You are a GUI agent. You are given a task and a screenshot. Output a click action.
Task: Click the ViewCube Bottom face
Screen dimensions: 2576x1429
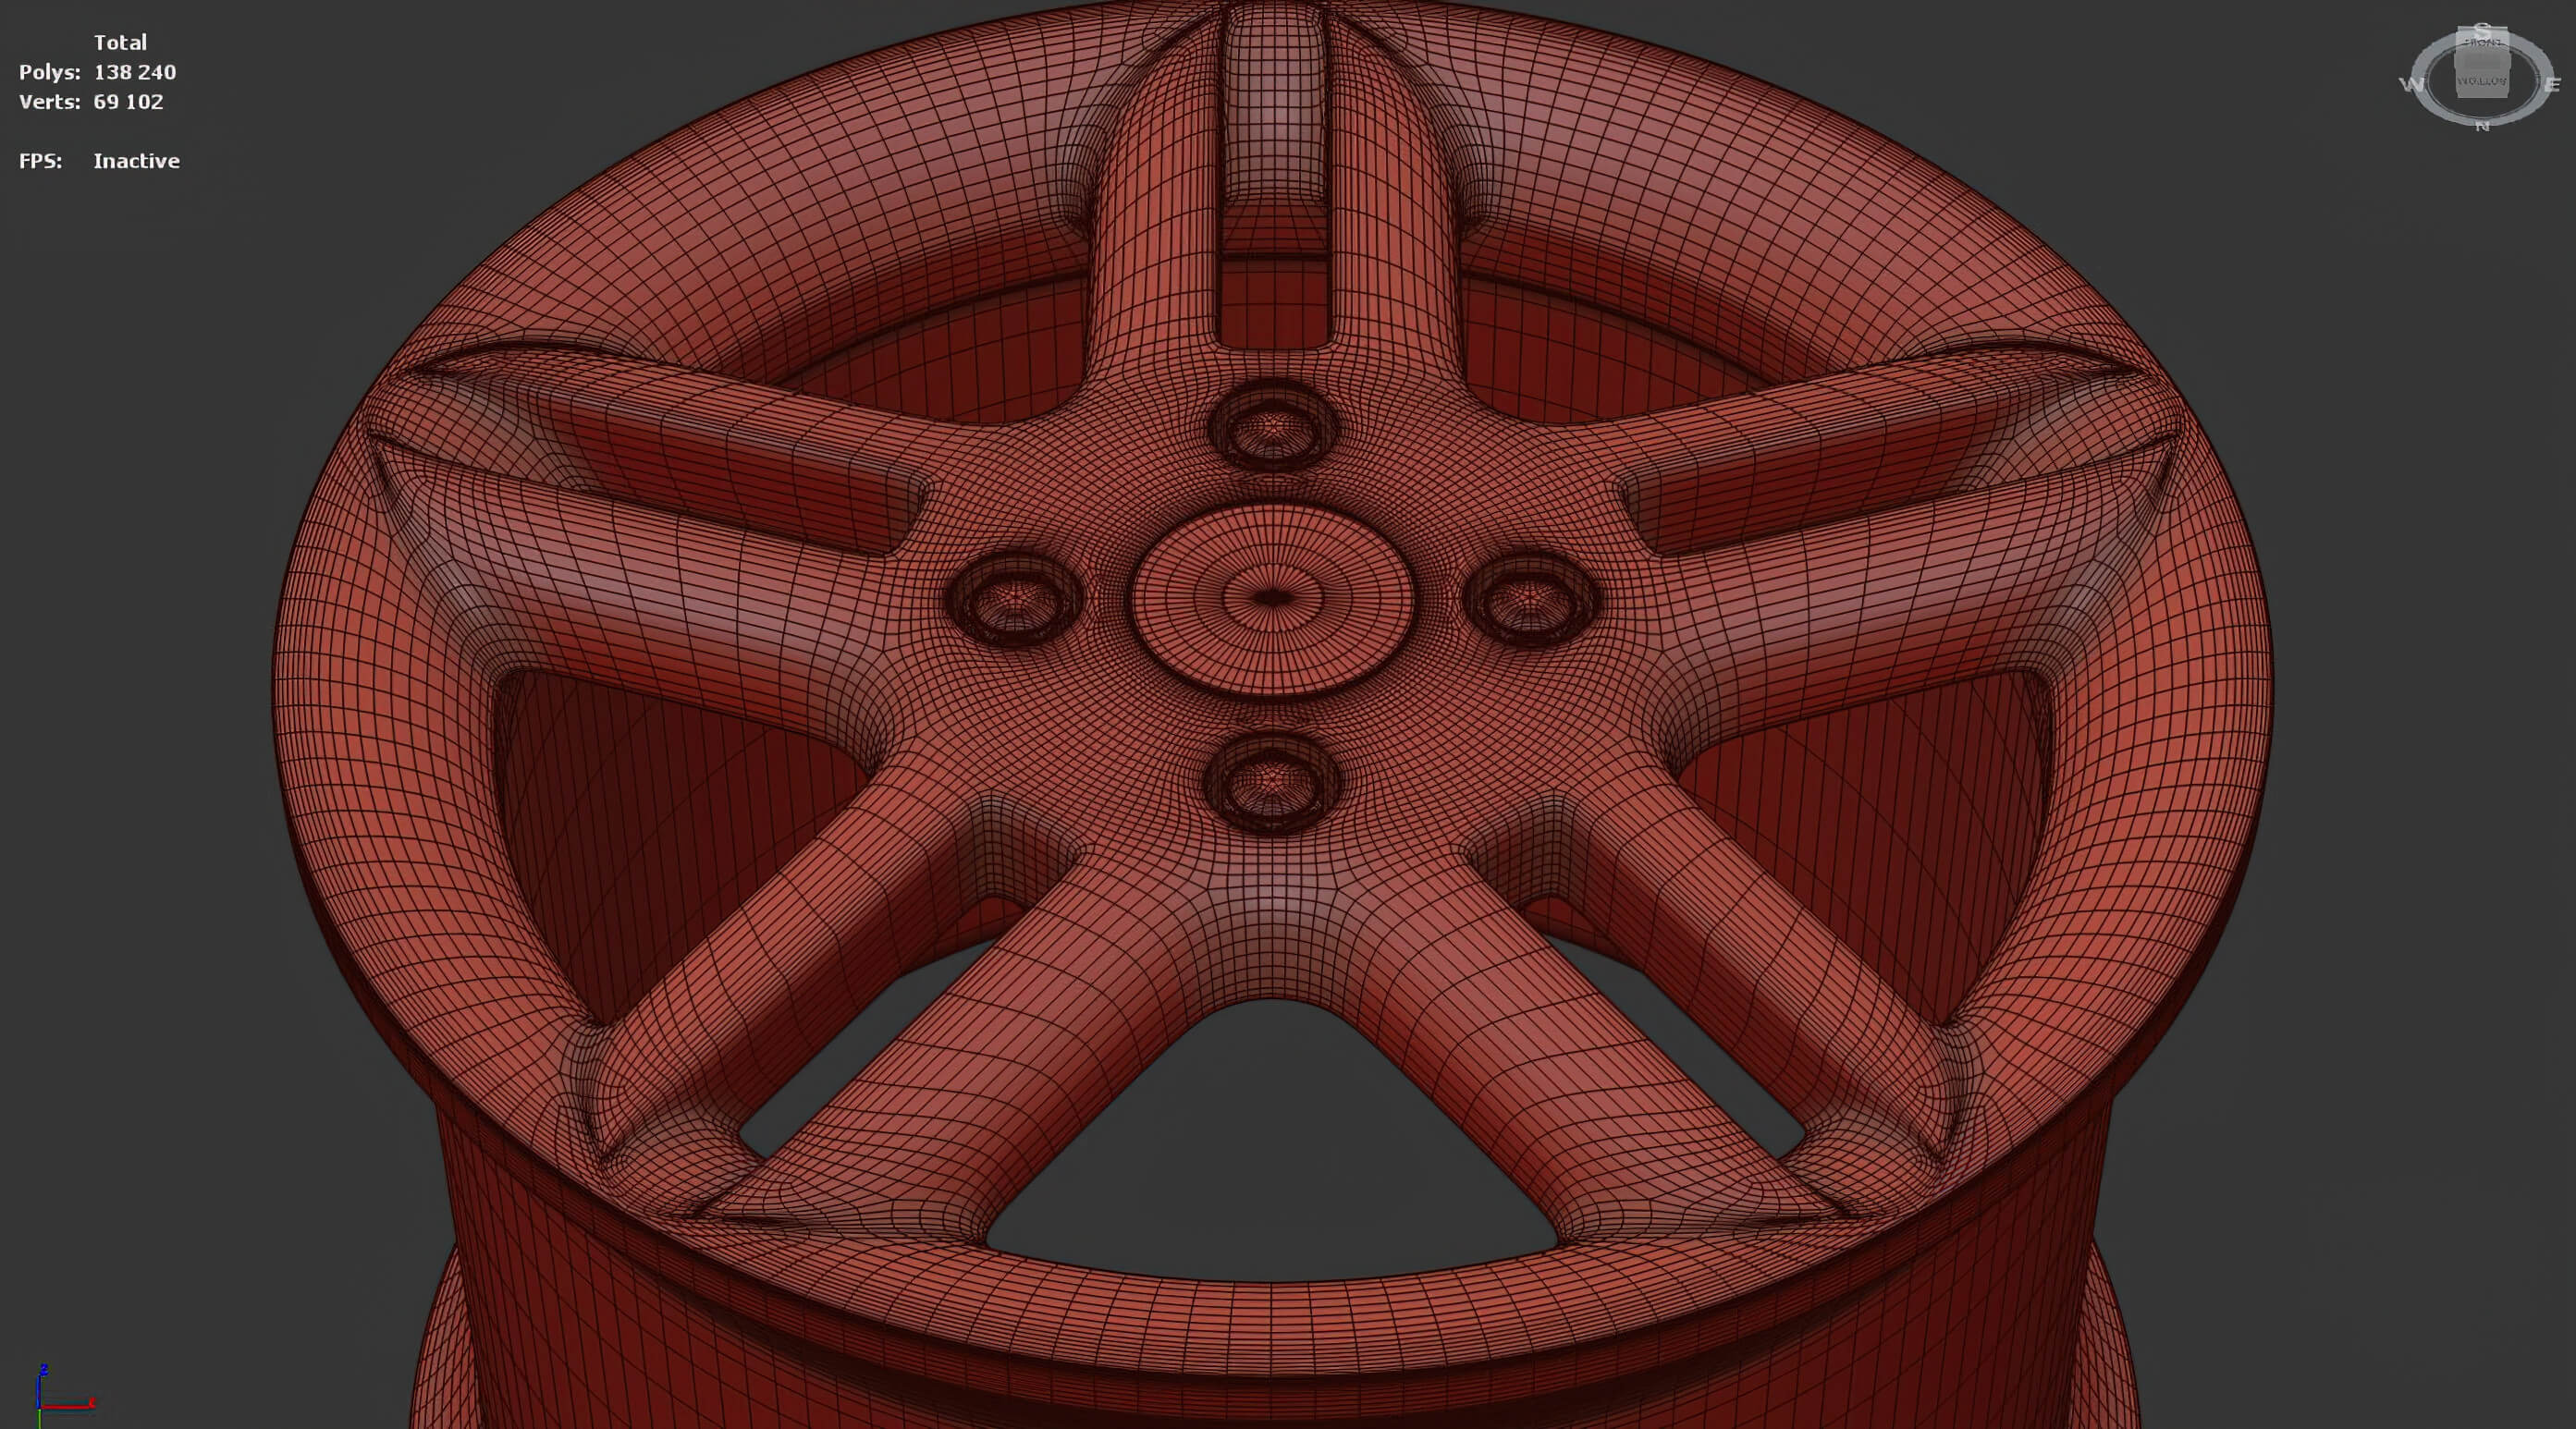click(2482, 82)
